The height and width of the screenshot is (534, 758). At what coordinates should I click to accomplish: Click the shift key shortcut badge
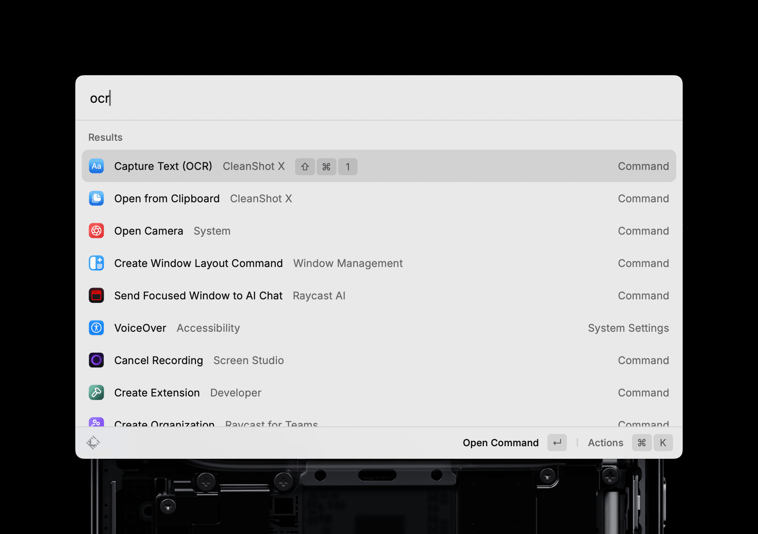pyautogui.click(x=305, y=167)
